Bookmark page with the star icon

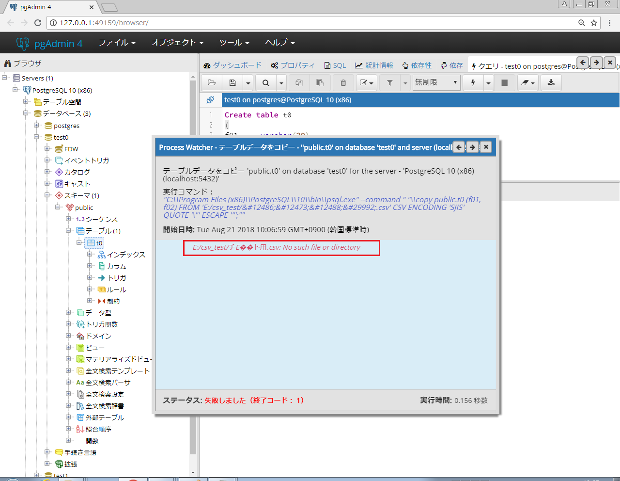pyautogui.click(x=594, y=23)
